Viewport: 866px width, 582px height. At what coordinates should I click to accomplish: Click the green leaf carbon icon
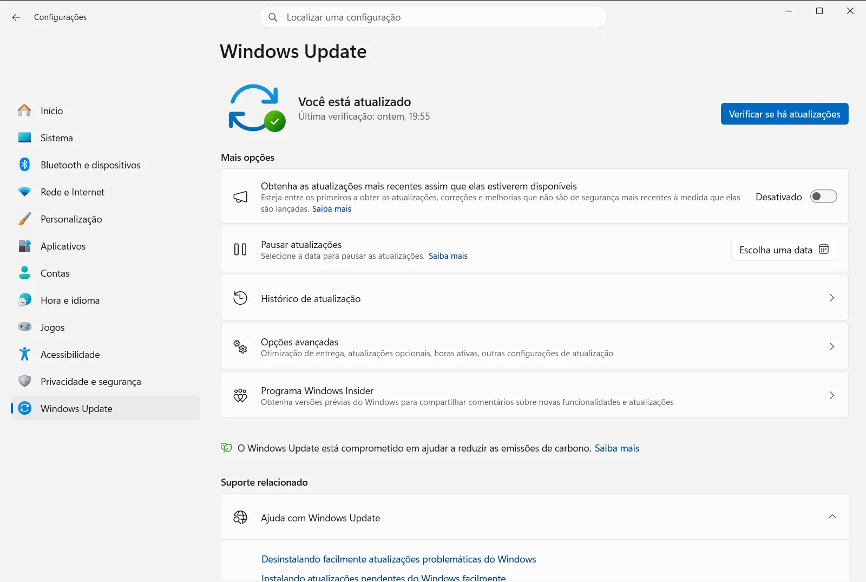pos(226,448)
